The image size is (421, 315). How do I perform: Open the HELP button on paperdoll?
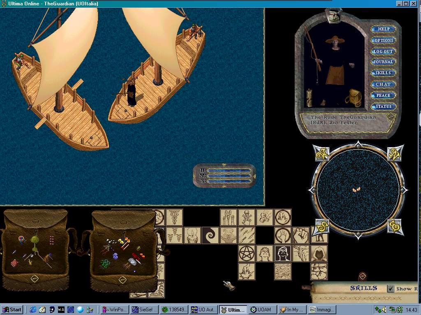[384, 29]
